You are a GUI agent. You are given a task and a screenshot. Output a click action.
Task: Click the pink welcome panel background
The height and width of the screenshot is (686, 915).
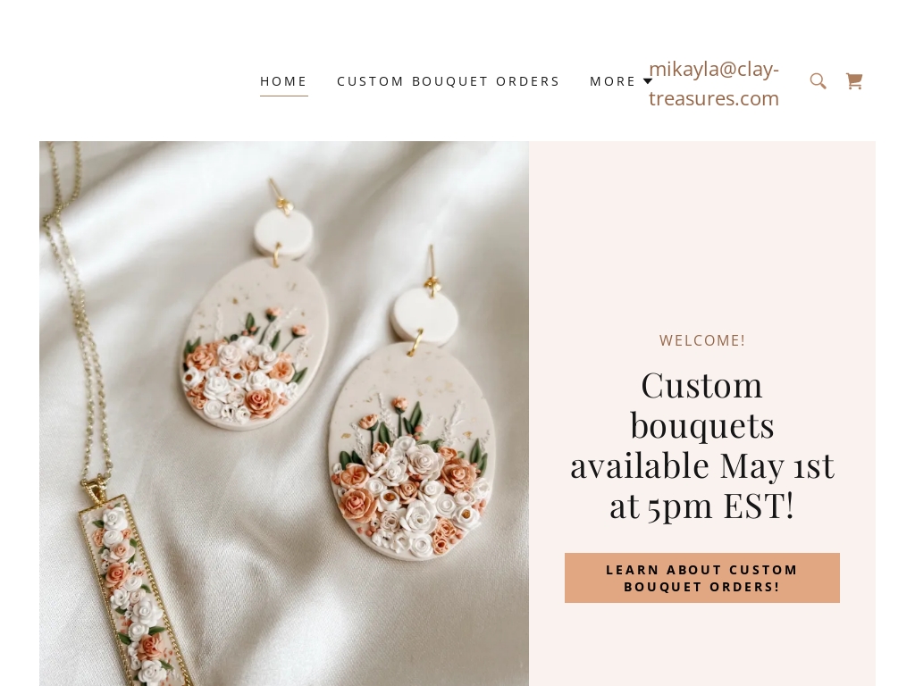(x=702, y=233)
